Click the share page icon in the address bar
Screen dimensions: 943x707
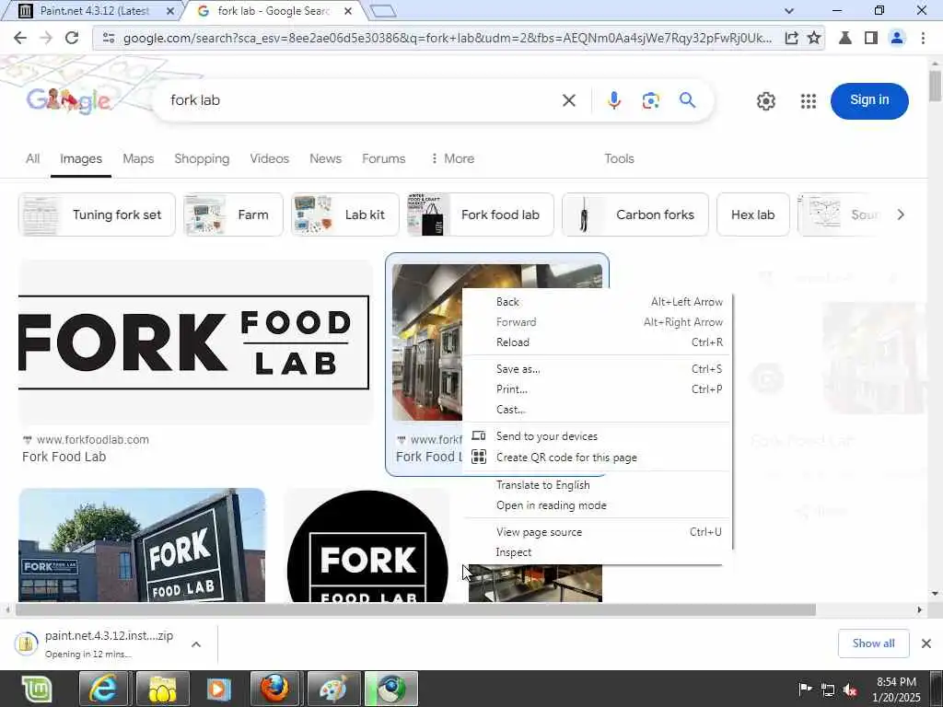coord(791,38)
